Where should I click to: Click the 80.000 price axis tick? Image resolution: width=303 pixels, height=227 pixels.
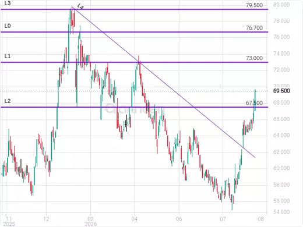tap(281, 5)
